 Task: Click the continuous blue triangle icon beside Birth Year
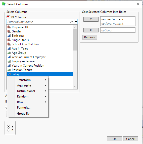(x=9, y=35)
